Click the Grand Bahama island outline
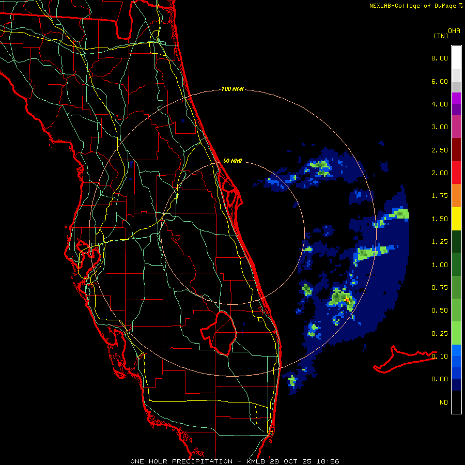This screenshot has width=465, height=465. [x=405, y=359]
